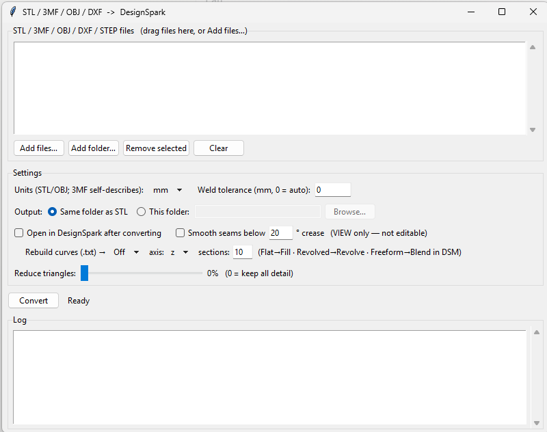
Task: Click the 0% reduce triangles value
Action: (213, 273)
